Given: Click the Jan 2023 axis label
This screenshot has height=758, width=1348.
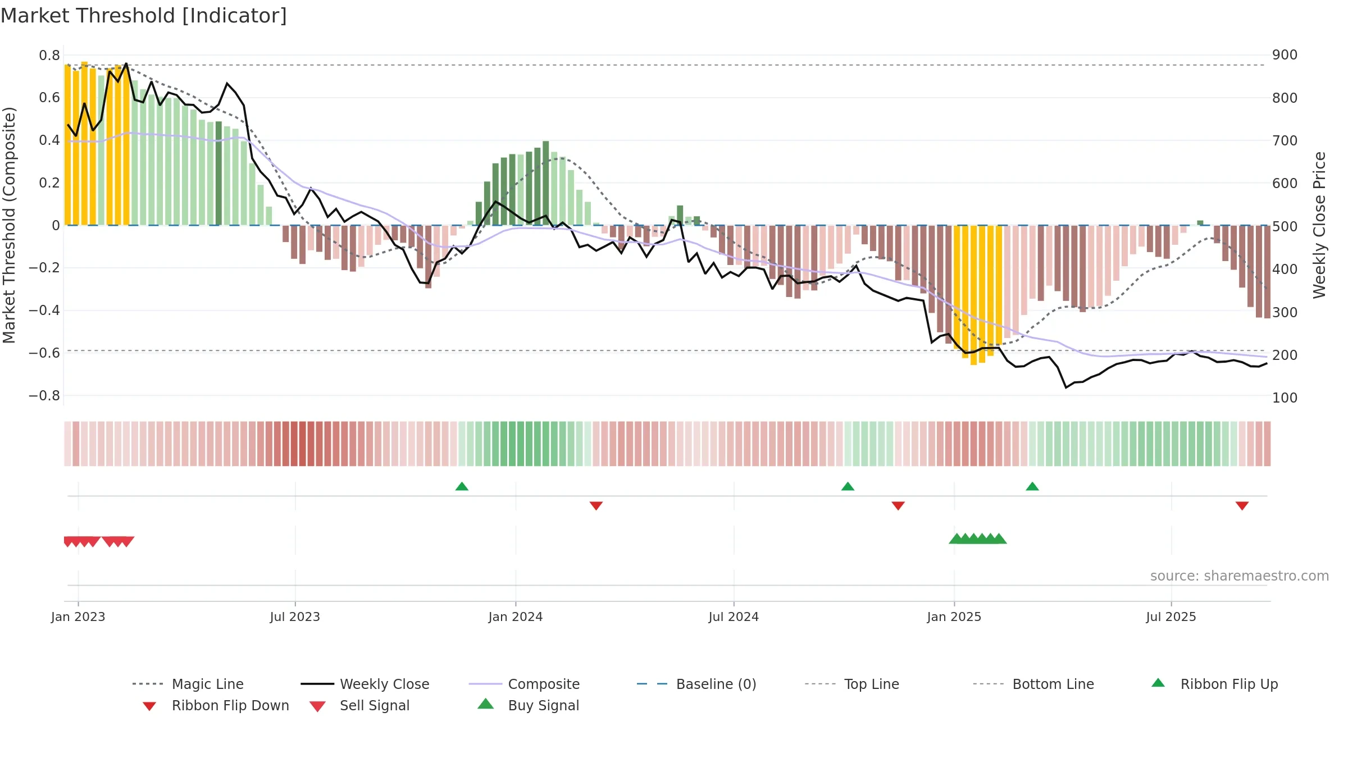Looking at the screenshot, I should point(78,617).
